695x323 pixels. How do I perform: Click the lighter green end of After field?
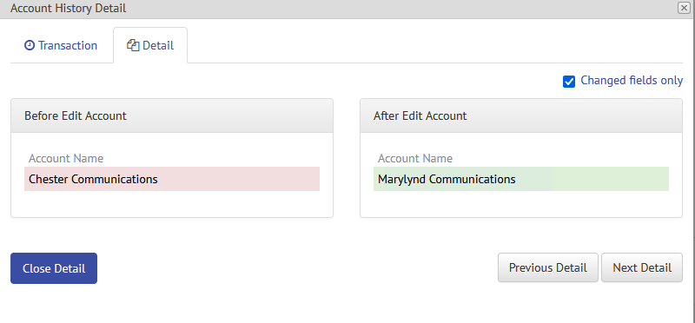(610, 179)
